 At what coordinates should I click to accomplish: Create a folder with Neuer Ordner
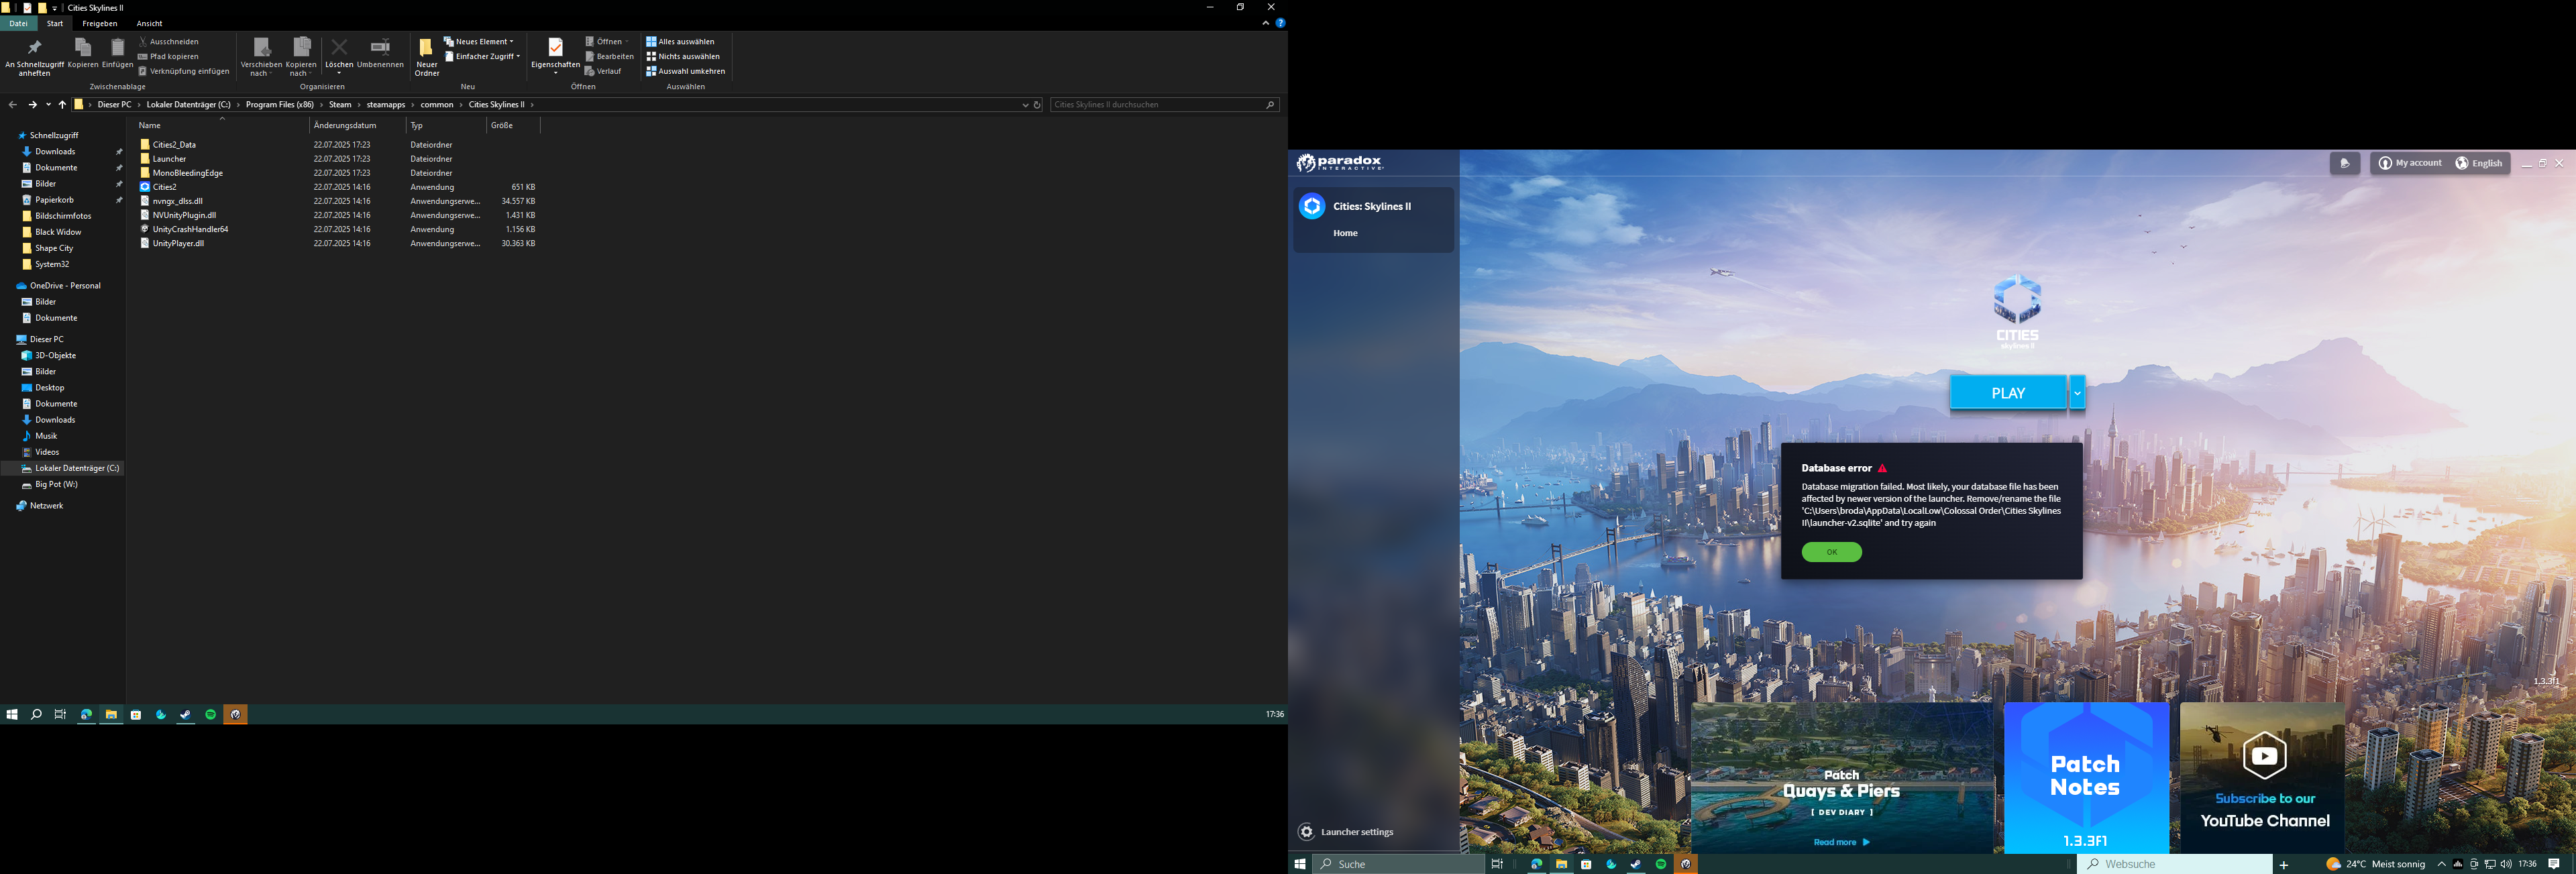427,57
